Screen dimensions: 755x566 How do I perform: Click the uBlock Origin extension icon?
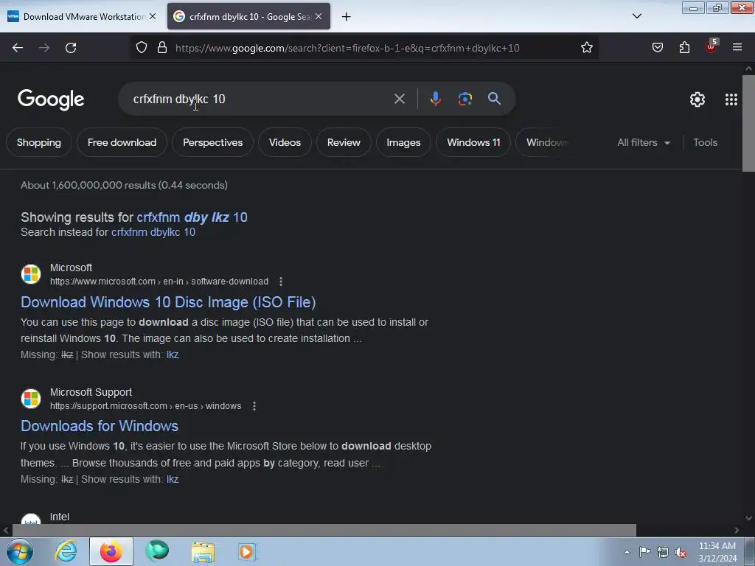tap(711, 46)
